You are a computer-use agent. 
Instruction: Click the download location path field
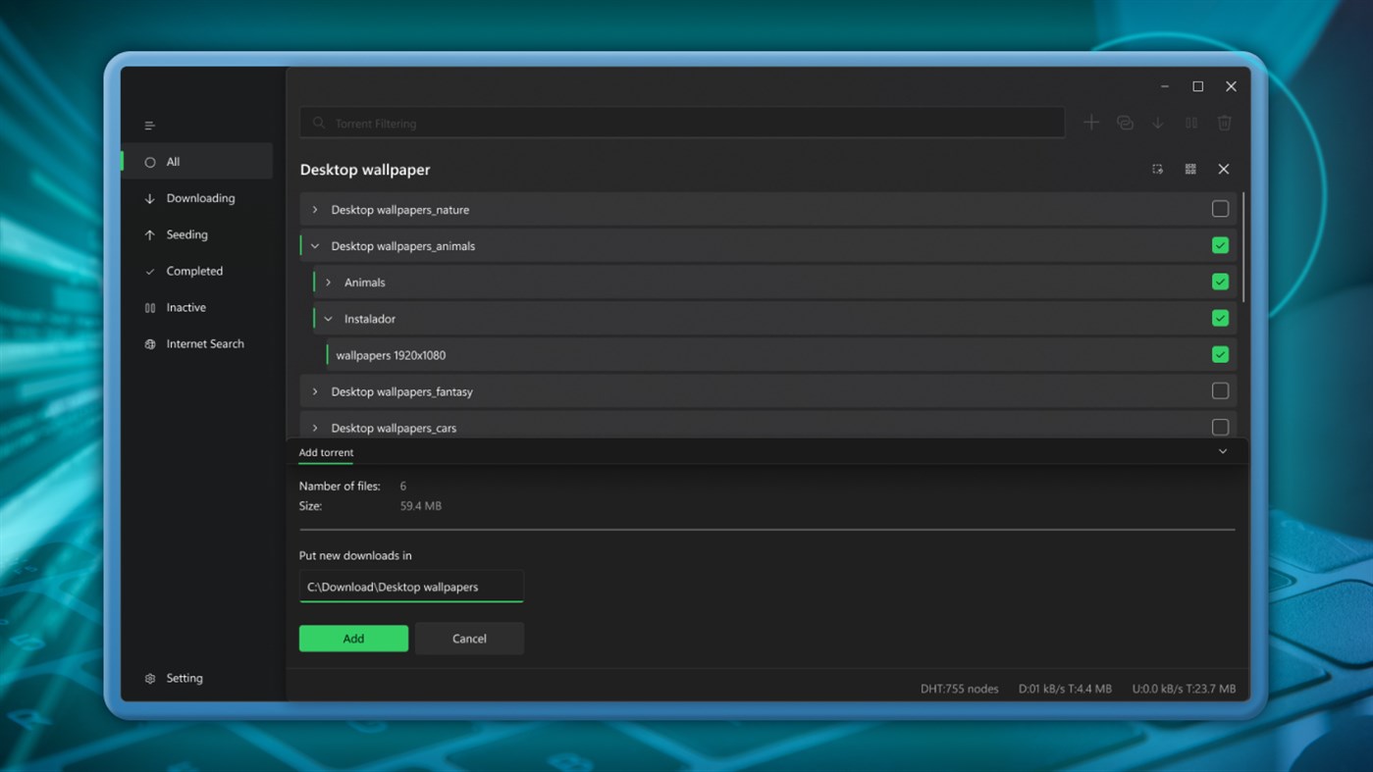coord(411,586)
